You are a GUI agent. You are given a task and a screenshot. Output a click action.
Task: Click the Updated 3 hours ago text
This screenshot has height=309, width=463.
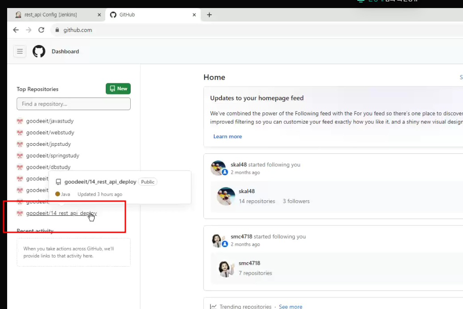click(100, 194)
